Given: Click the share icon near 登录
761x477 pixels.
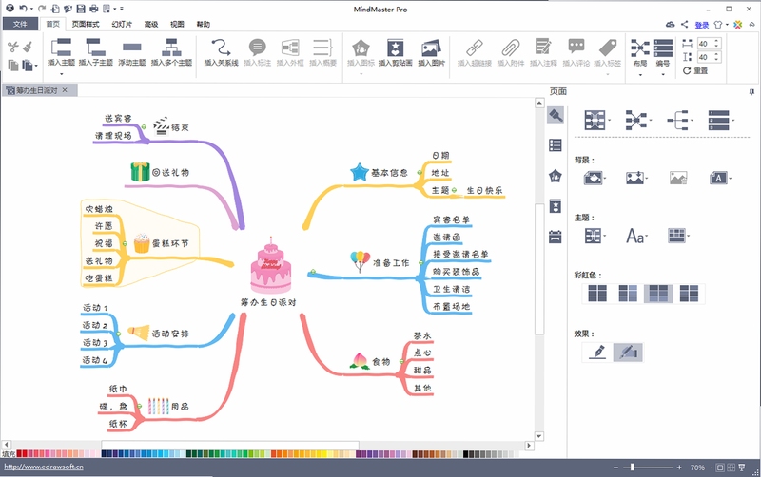Looking at the screenshot, I should click(x=684, y=25).
